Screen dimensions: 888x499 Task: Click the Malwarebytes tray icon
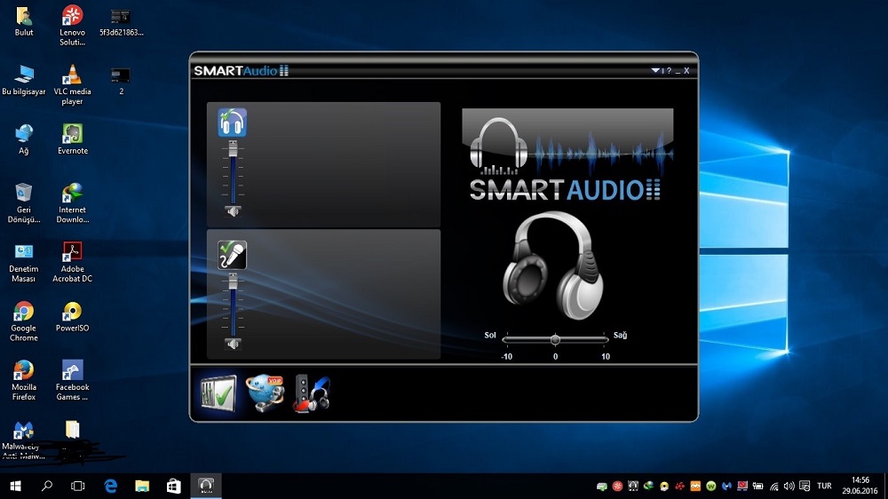(727, 486)
